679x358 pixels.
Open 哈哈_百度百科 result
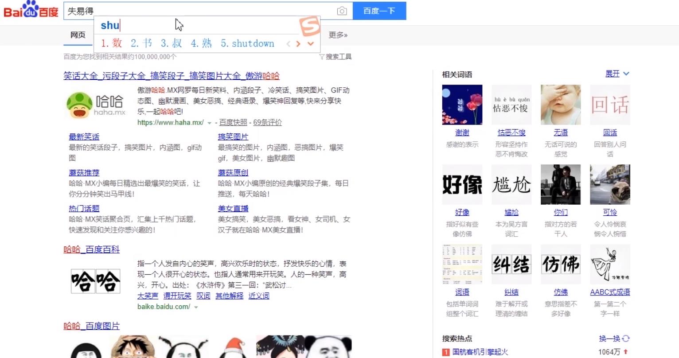[92, 249]
